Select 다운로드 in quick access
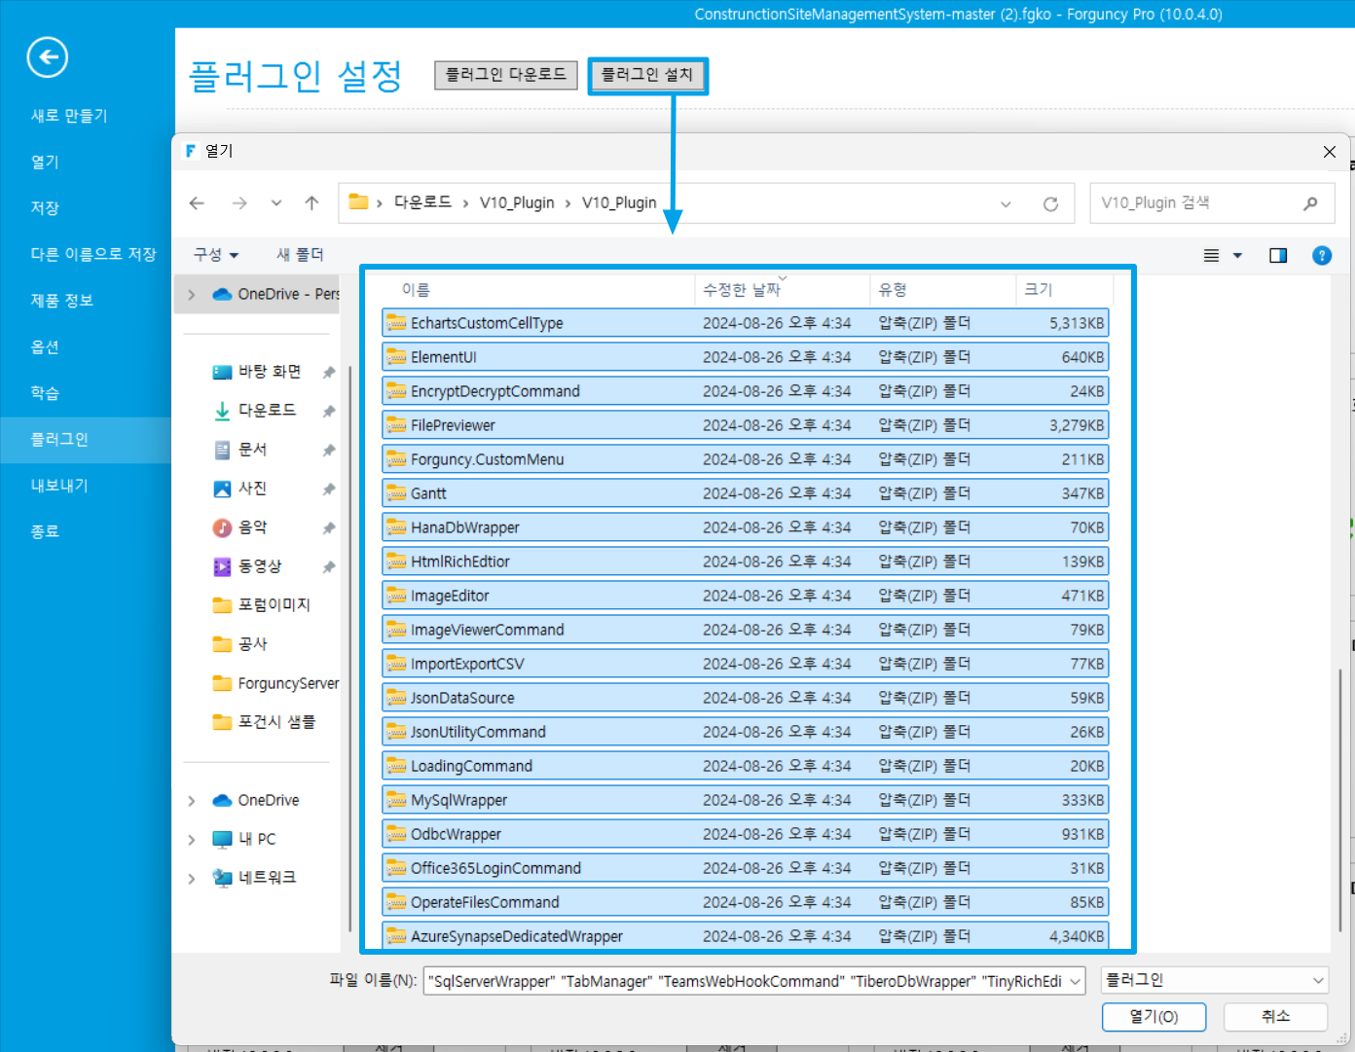The width and height of the screenshot is (1355, 1052). click(x=267, y=411)
